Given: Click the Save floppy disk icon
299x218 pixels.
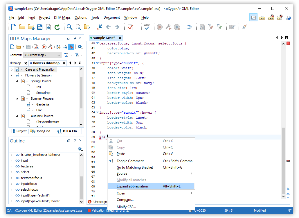Looking at the screenshot, I should (x=40, y=27).
